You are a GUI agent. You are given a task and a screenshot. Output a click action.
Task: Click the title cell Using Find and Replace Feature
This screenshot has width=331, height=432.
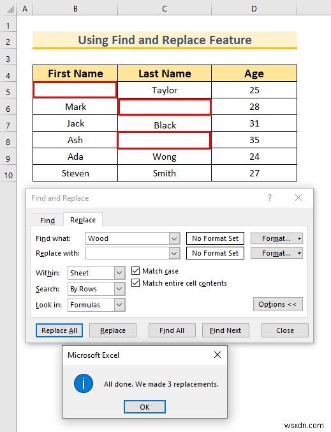coord(165,40)
